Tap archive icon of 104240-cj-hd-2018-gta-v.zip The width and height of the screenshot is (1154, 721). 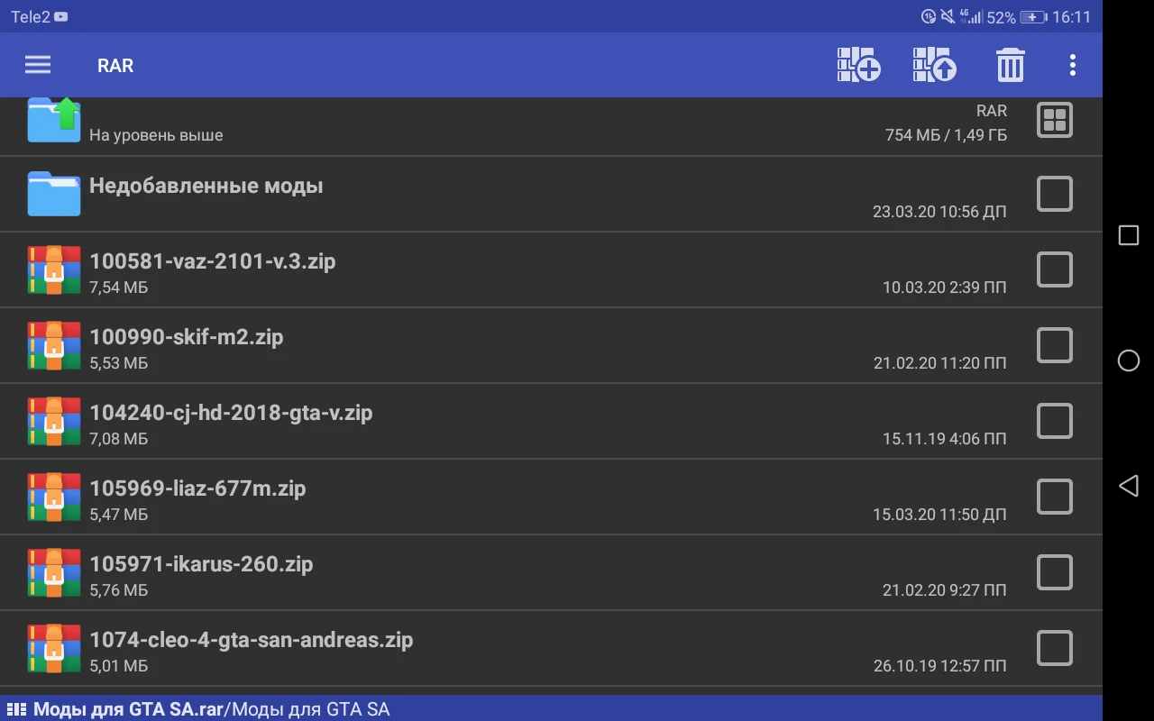click(x=54, y=421)
